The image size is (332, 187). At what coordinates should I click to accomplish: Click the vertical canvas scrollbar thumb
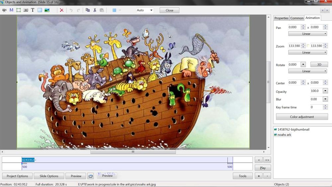tap(268, 82)
